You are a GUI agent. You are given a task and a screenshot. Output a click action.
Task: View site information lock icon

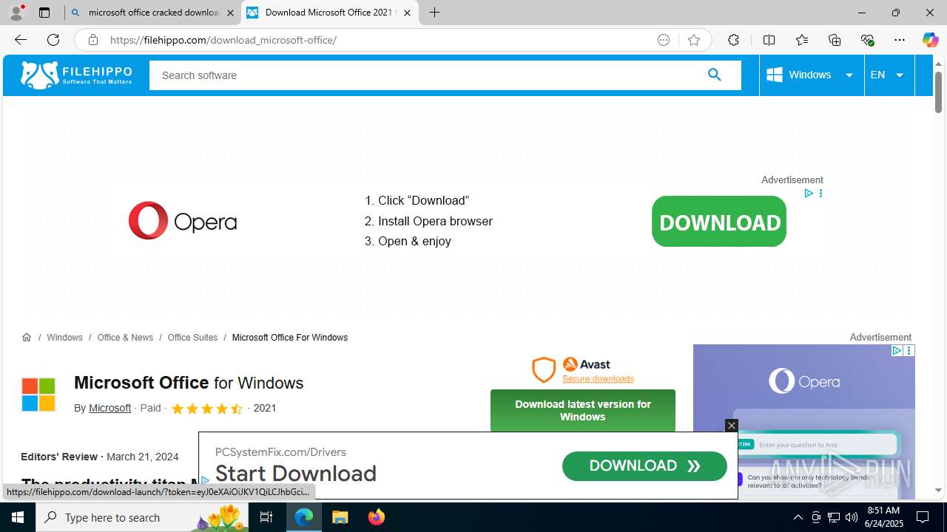point(92,40)
